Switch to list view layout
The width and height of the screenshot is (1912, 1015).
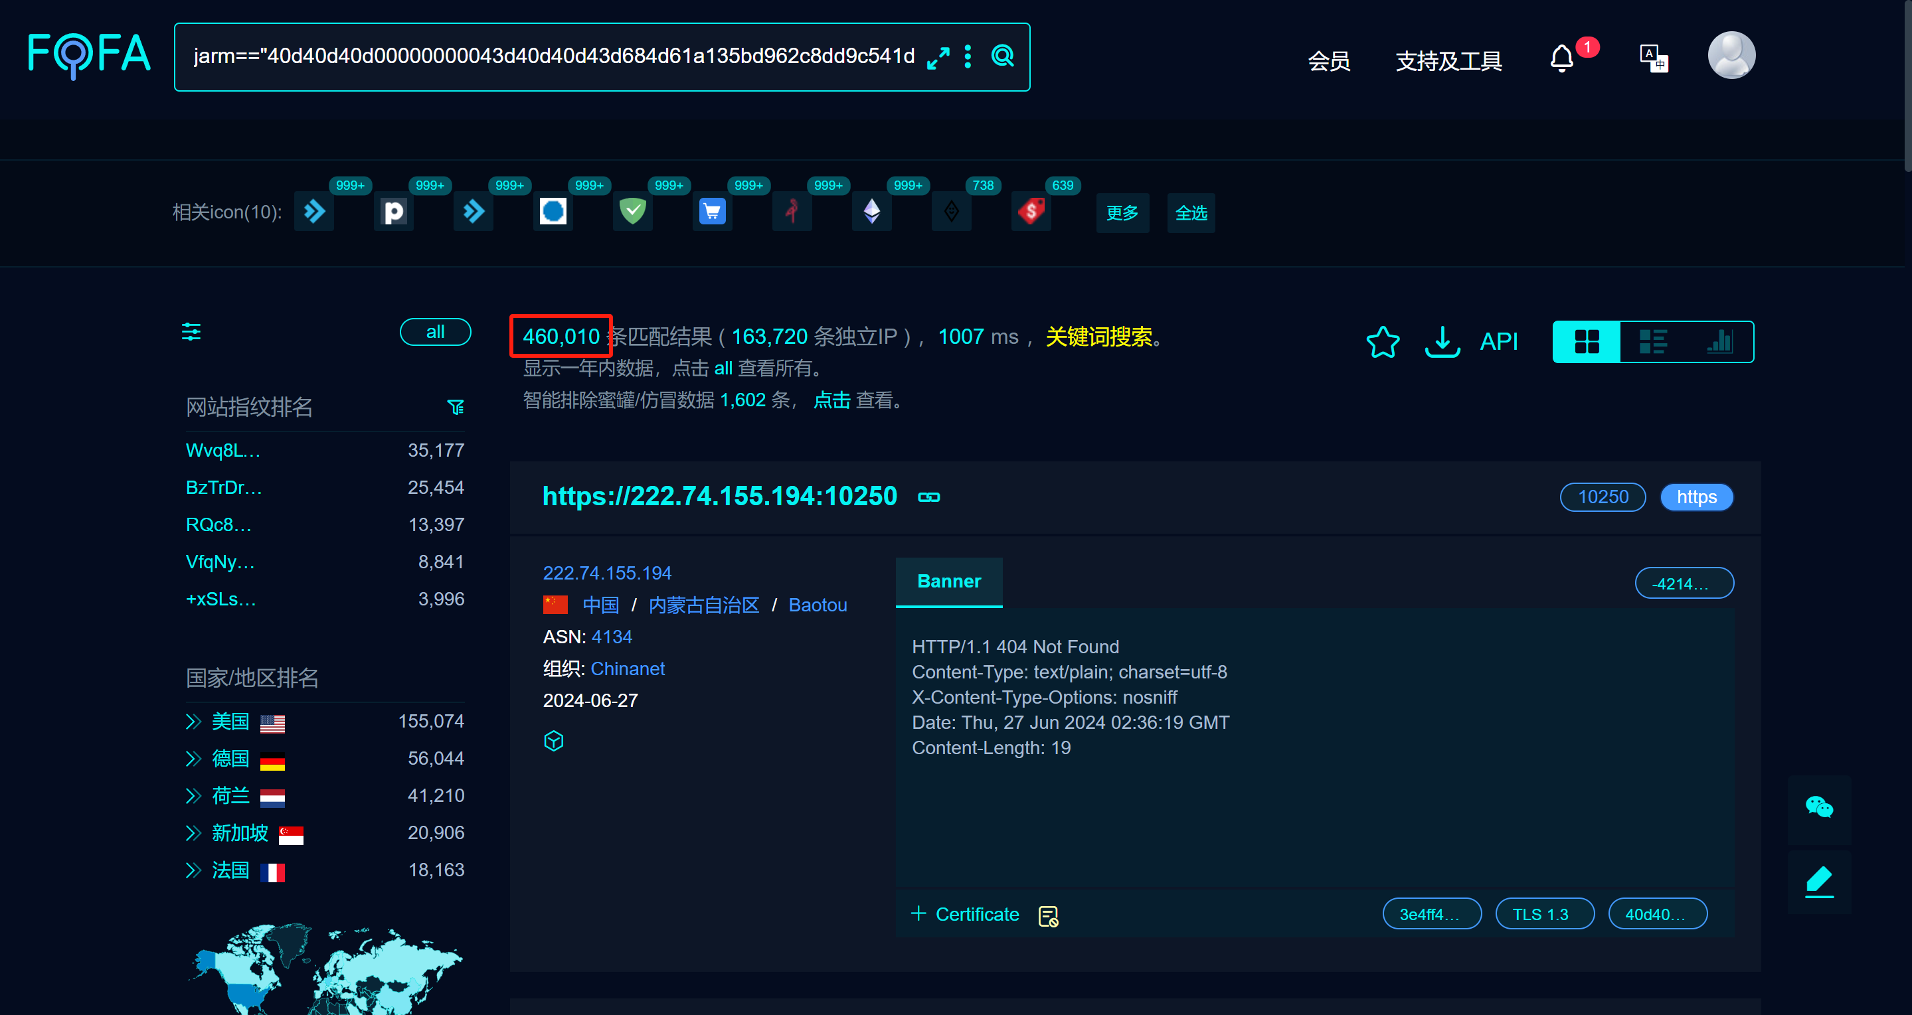[x=1653, y=342]
